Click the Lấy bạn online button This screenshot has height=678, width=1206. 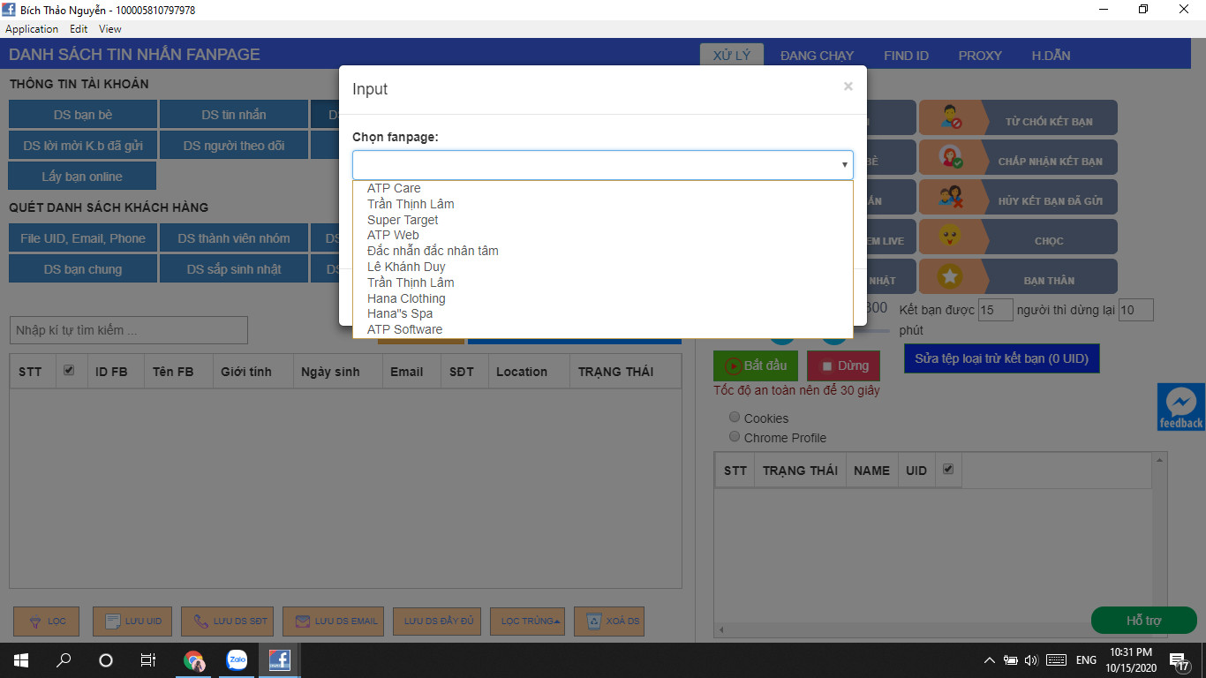click(x=82, y=177)
